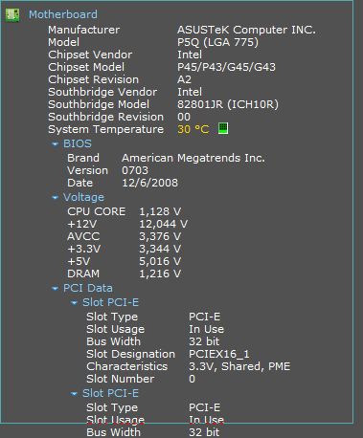363x438 pixels.
Task: Click the CPU CORE voltage row
Action: [125, 211]
